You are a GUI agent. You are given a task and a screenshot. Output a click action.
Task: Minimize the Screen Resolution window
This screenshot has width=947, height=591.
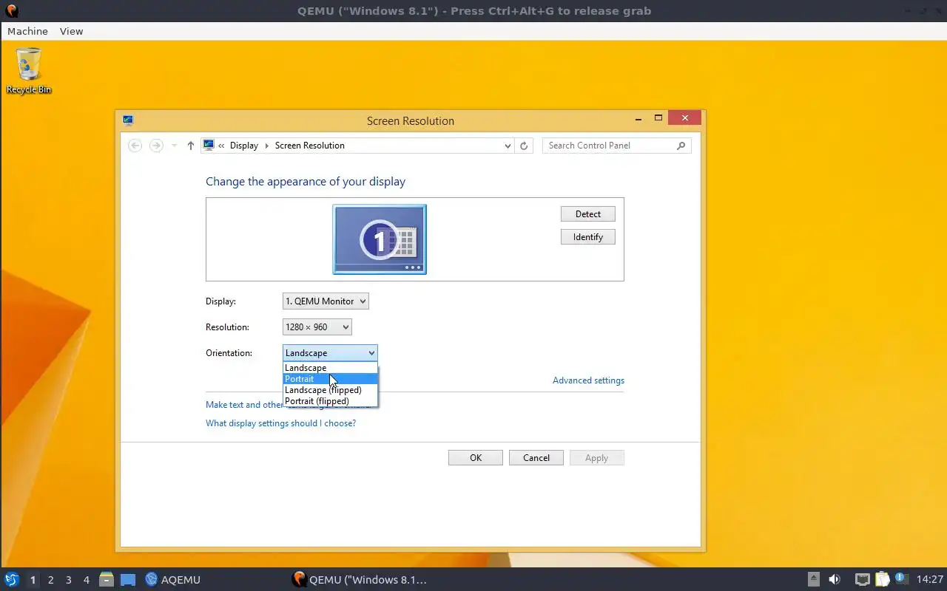tap(638, 118)
